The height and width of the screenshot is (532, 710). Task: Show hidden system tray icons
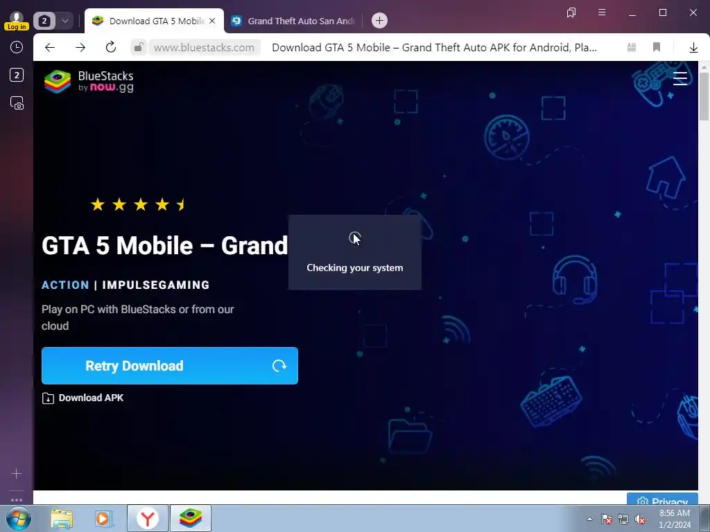(x=589, y=519)
